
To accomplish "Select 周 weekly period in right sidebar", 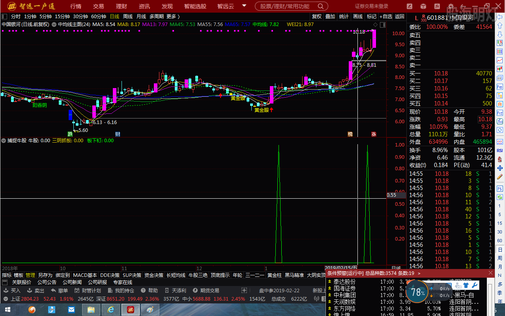I will (x=500, y=258).
